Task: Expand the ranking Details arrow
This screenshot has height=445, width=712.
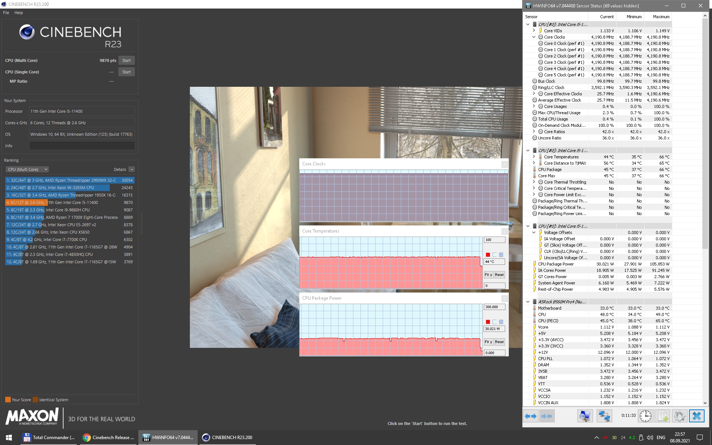Action: click(x=132, y=169)
